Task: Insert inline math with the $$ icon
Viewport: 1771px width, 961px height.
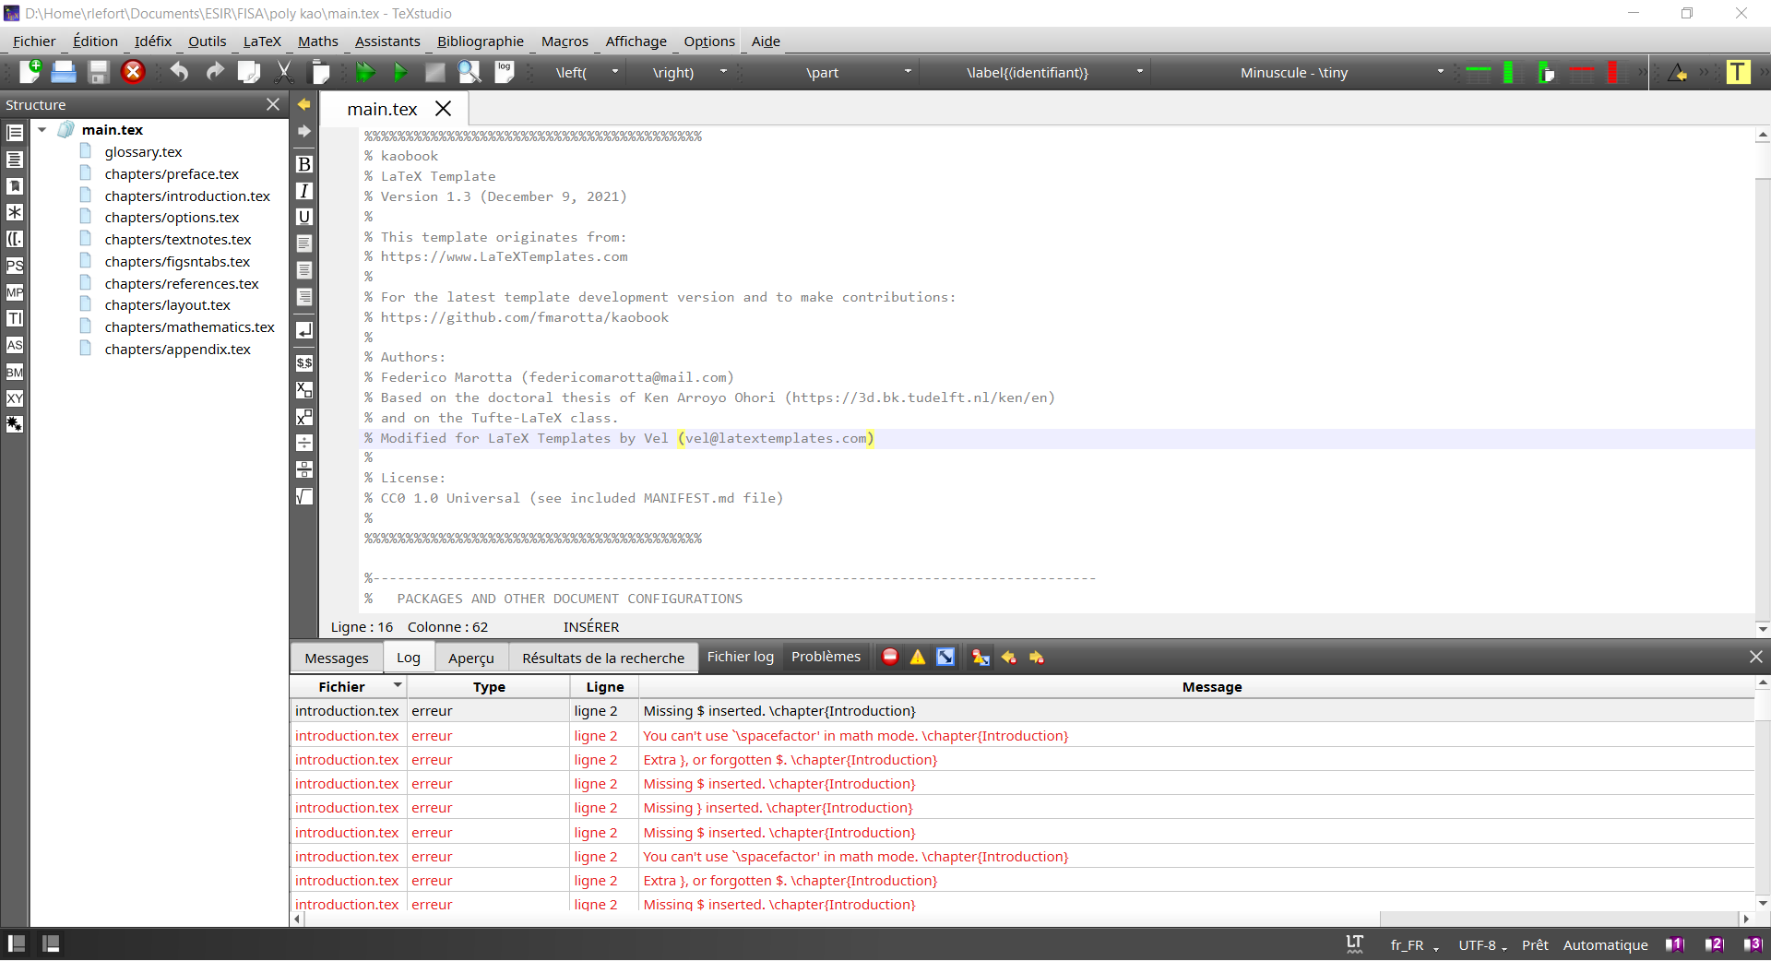Action: coord(303,362)
